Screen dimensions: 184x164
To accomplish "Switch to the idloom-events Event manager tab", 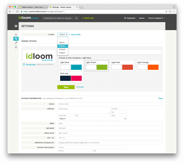I will click(x=33, y=7).
